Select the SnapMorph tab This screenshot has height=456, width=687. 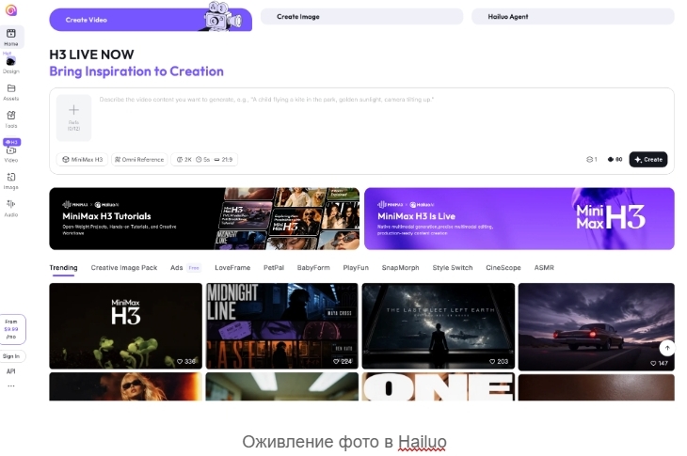point(401,267)
